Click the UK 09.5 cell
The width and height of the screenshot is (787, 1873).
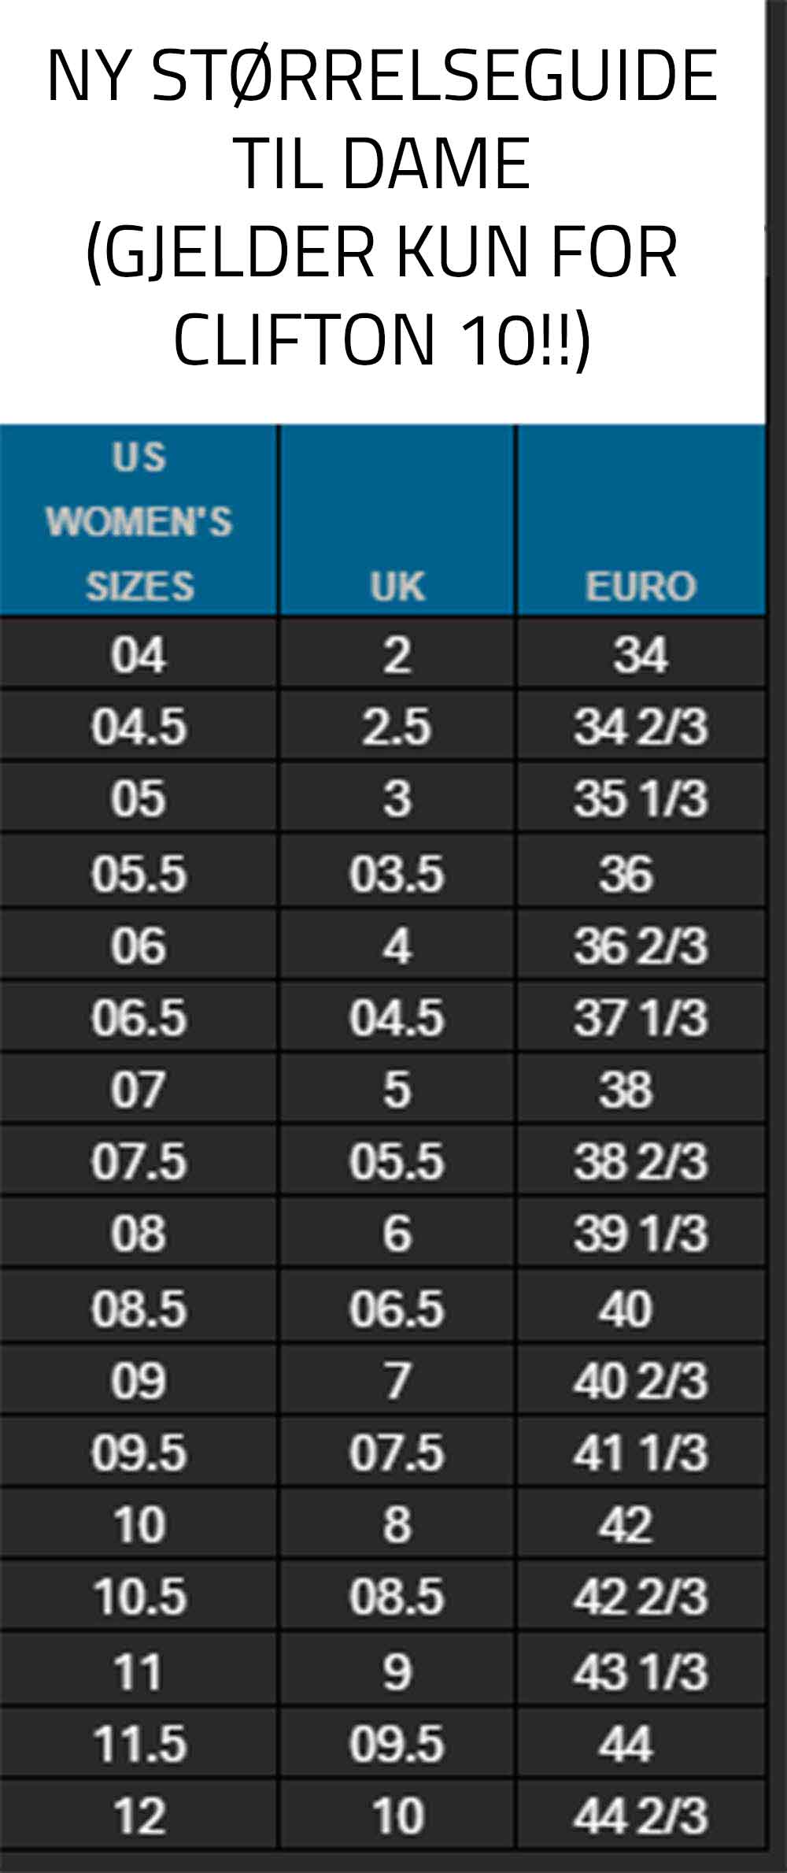(x=397, y=1743)
